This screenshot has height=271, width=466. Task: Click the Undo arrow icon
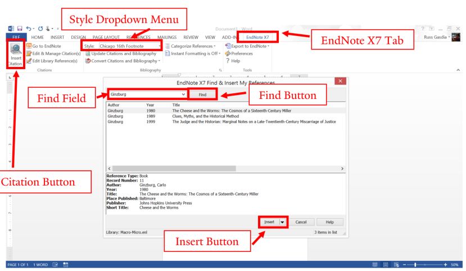coord(28,29)
